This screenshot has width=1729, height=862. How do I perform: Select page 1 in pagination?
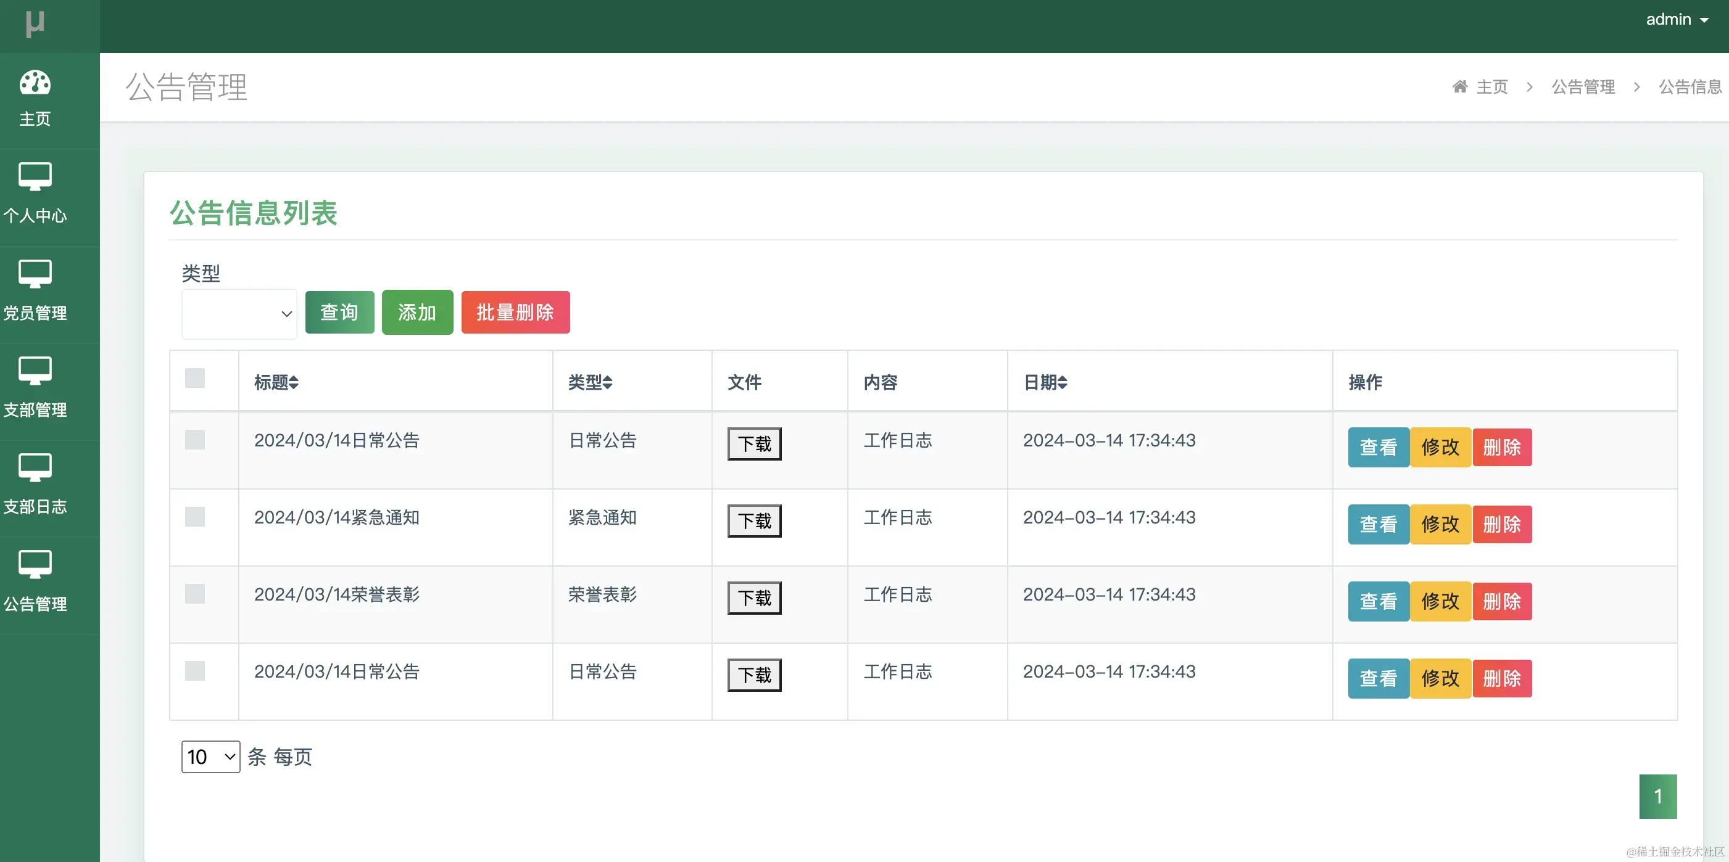1657,796
